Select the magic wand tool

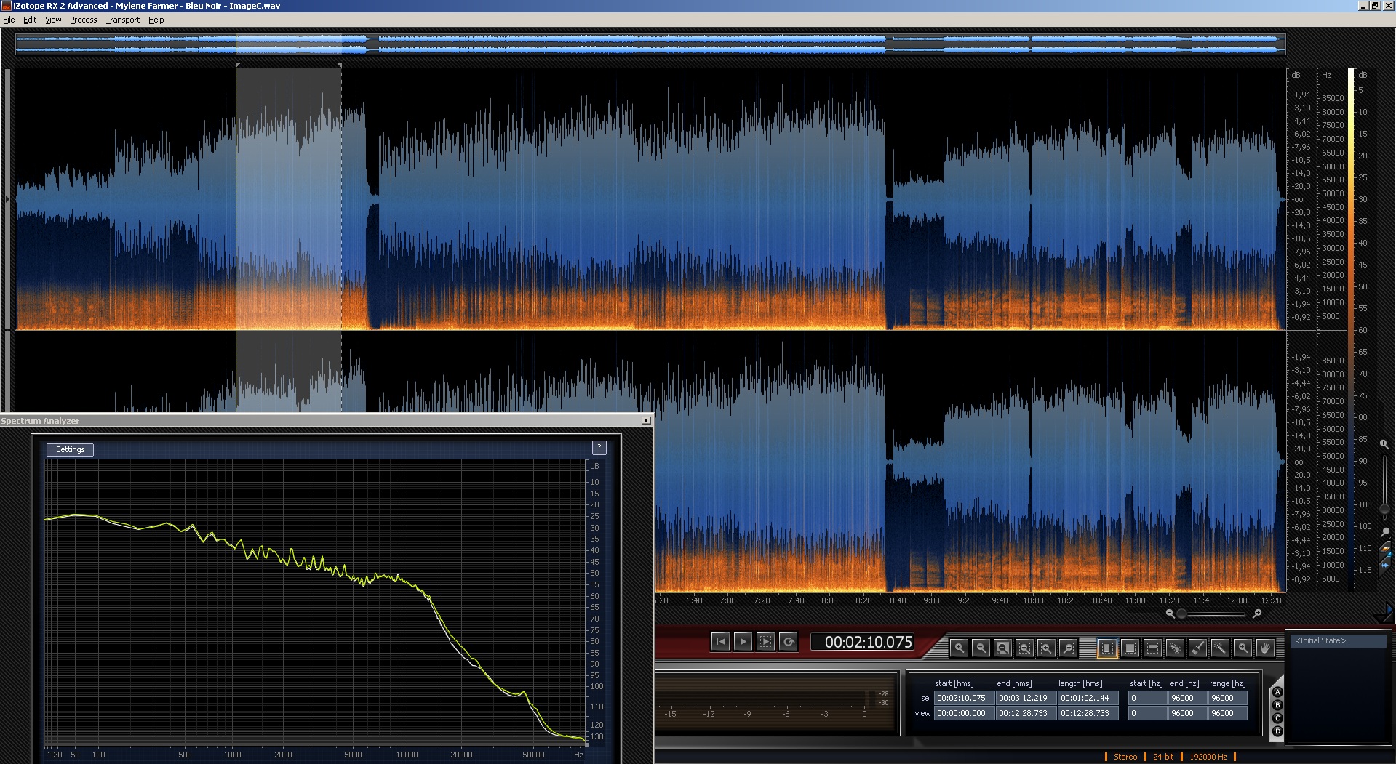point(1220,647)
